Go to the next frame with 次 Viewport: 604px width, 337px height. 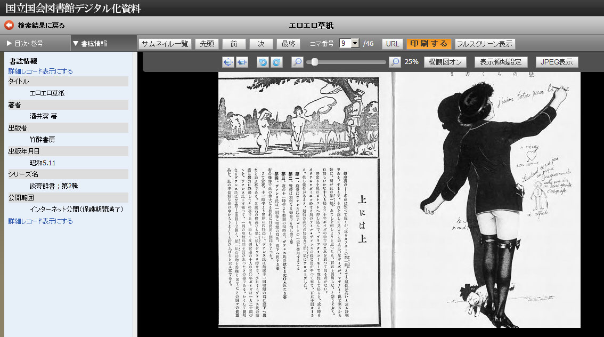(261, 44)
